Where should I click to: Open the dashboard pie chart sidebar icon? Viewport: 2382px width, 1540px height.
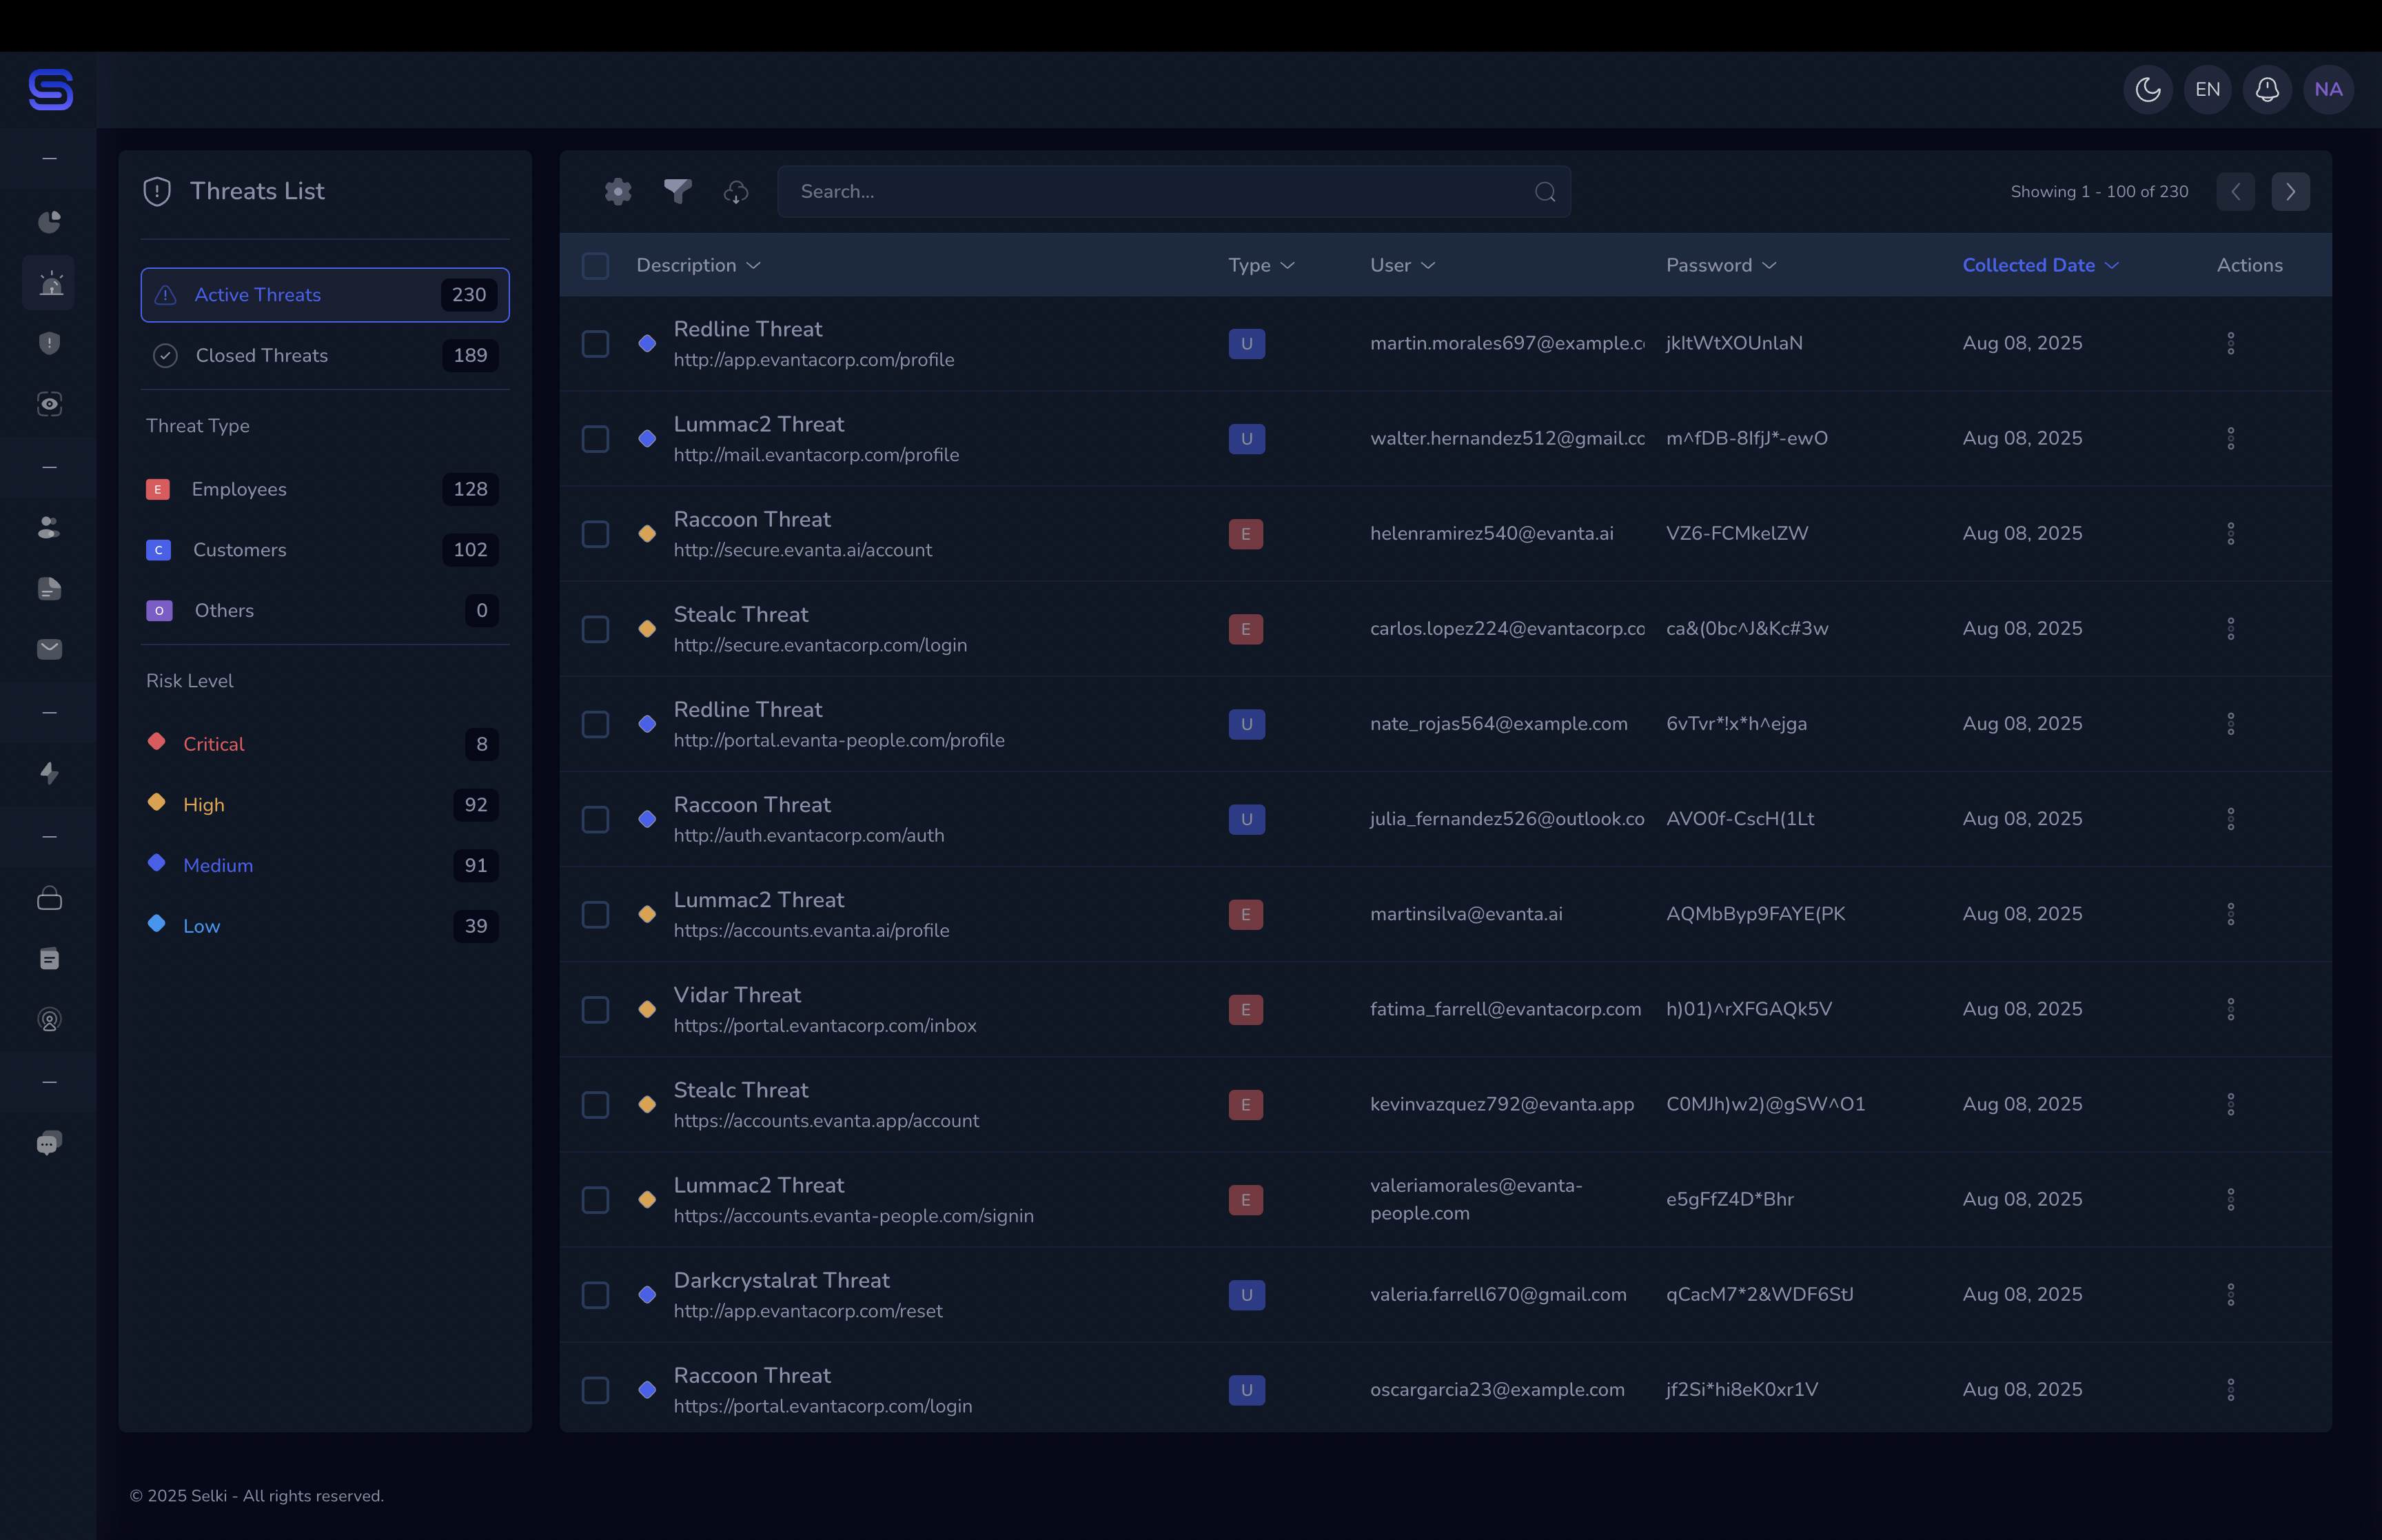coord(49,222)
